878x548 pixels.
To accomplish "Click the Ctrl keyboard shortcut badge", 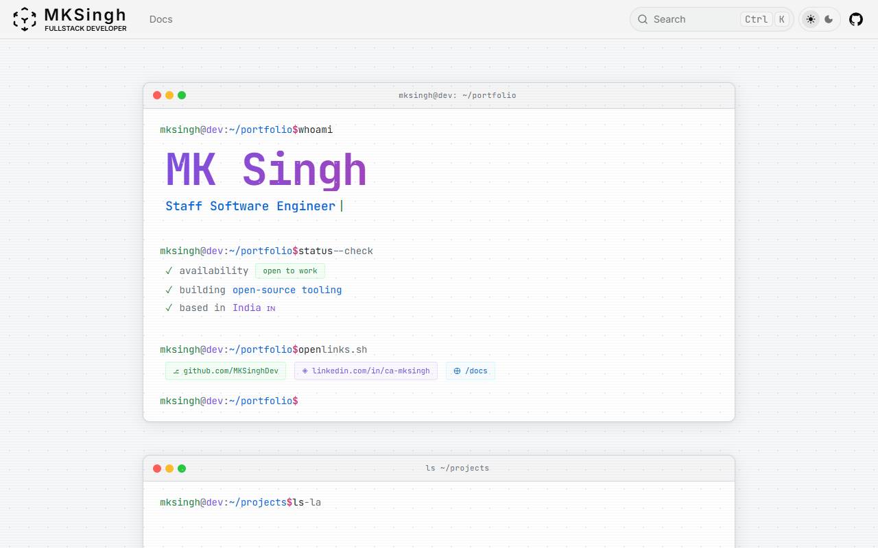I will click(756, 19).
